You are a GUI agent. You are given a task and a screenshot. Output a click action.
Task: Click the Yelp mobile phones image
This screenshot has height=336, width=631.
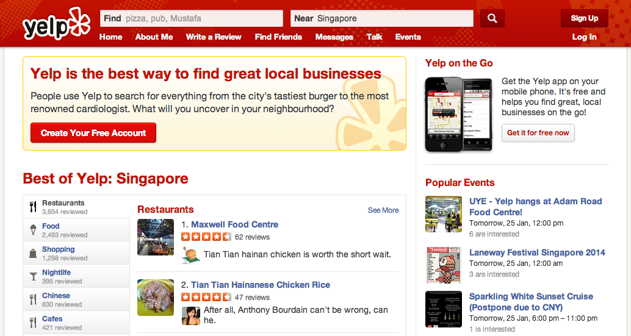459,115
